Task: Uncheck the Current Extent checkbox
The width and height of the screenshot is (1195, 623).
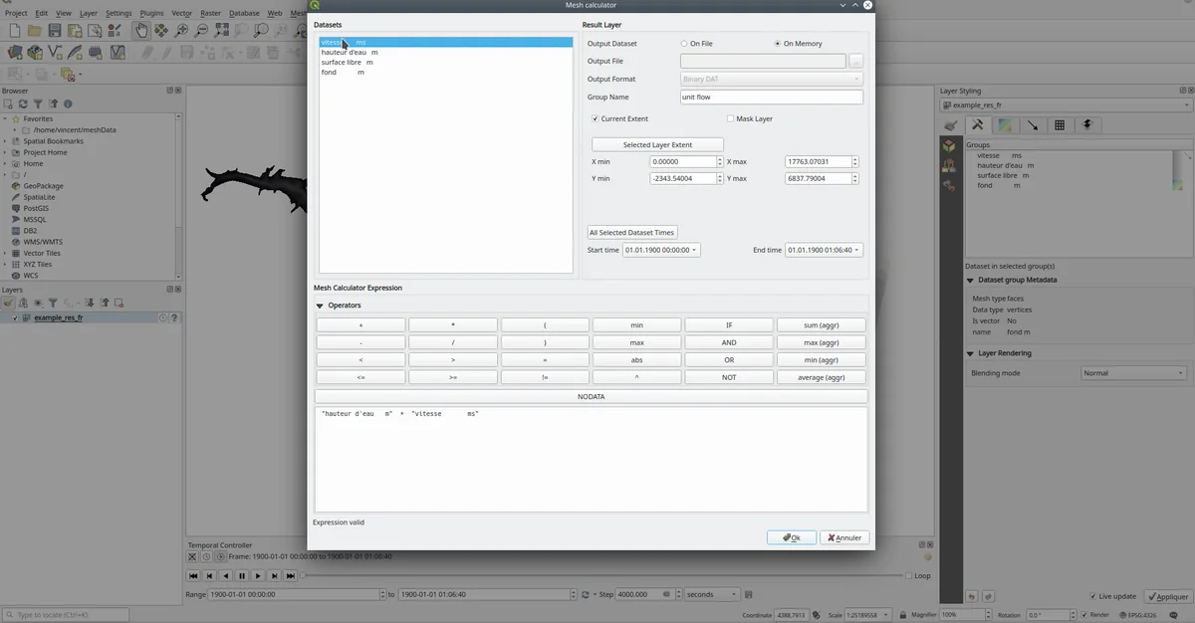Action: coord(596,118)
